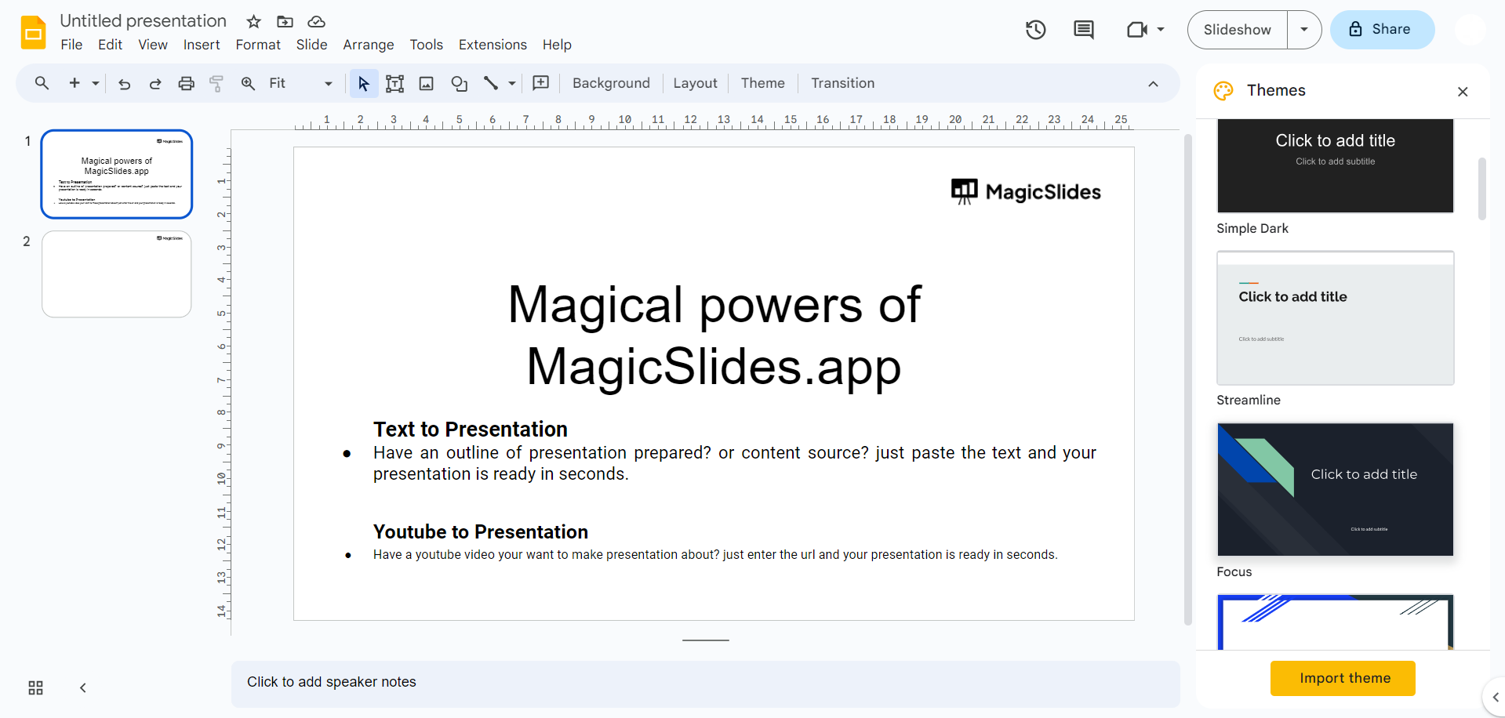
Task: Select the shape tool icon
Action: pyautogui.click(x=459, y=84)
